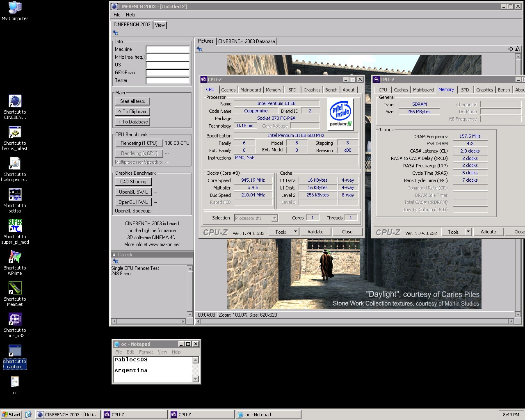Click Rendering (1 CPU) button
This screenshot has width=525, height=420.
pos(139,143)
